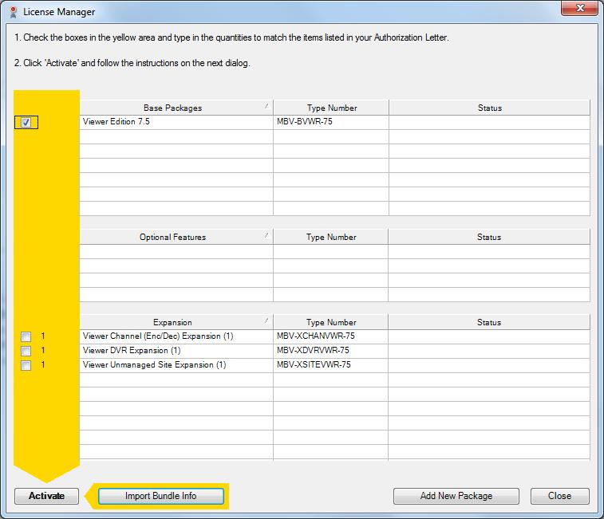This screenshot has width=604, height=519.
Task: Sort by Expansion column header
Action: (176, 322)
